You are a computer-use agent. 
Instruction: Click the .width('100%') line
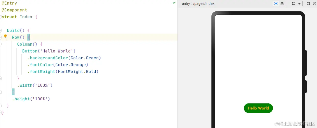point(35,85)
